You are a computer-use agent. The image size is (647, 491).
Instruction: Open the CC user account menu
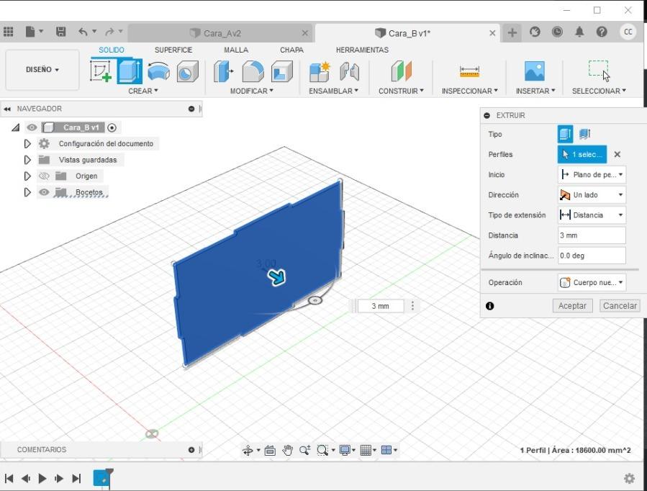click(628, 32)
